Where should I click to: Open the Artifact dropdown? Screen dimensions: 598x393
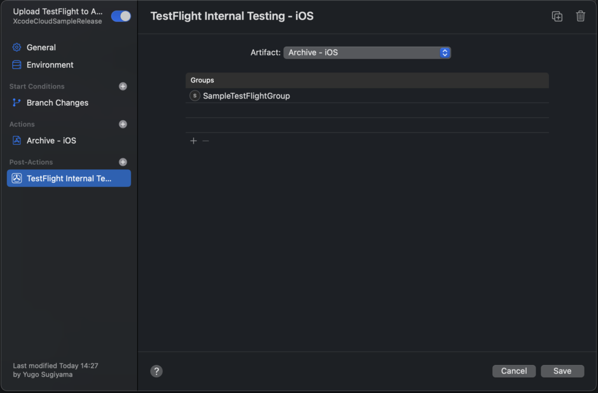367,53
